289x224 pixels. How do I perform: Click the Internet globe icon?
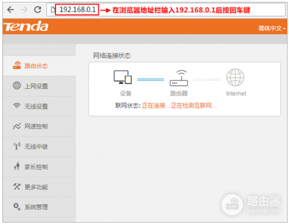tap(236, 78)
